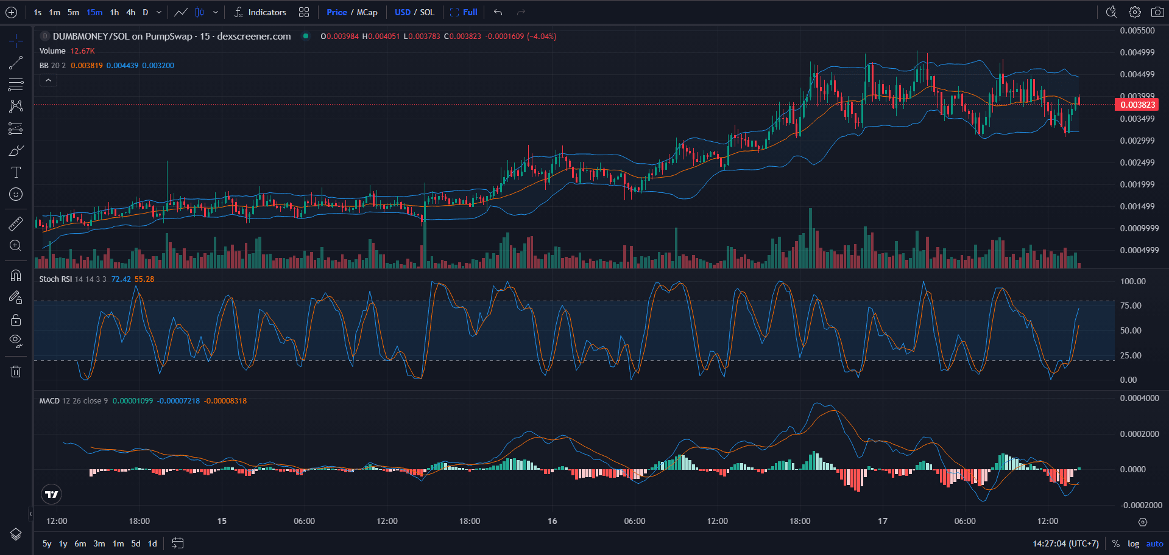The height and width of the screenshot is (555, 1169).
Task: Take a chart snapshot with camera icon
Action: (x=1157, y=12)
